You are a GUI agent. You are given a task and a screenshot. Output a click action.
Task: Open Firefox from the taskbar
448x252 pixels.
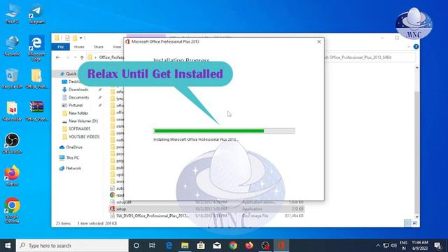point(249,246)
